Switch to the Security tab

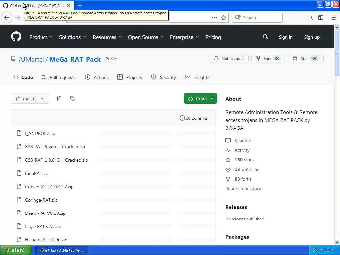pos(163,77)
